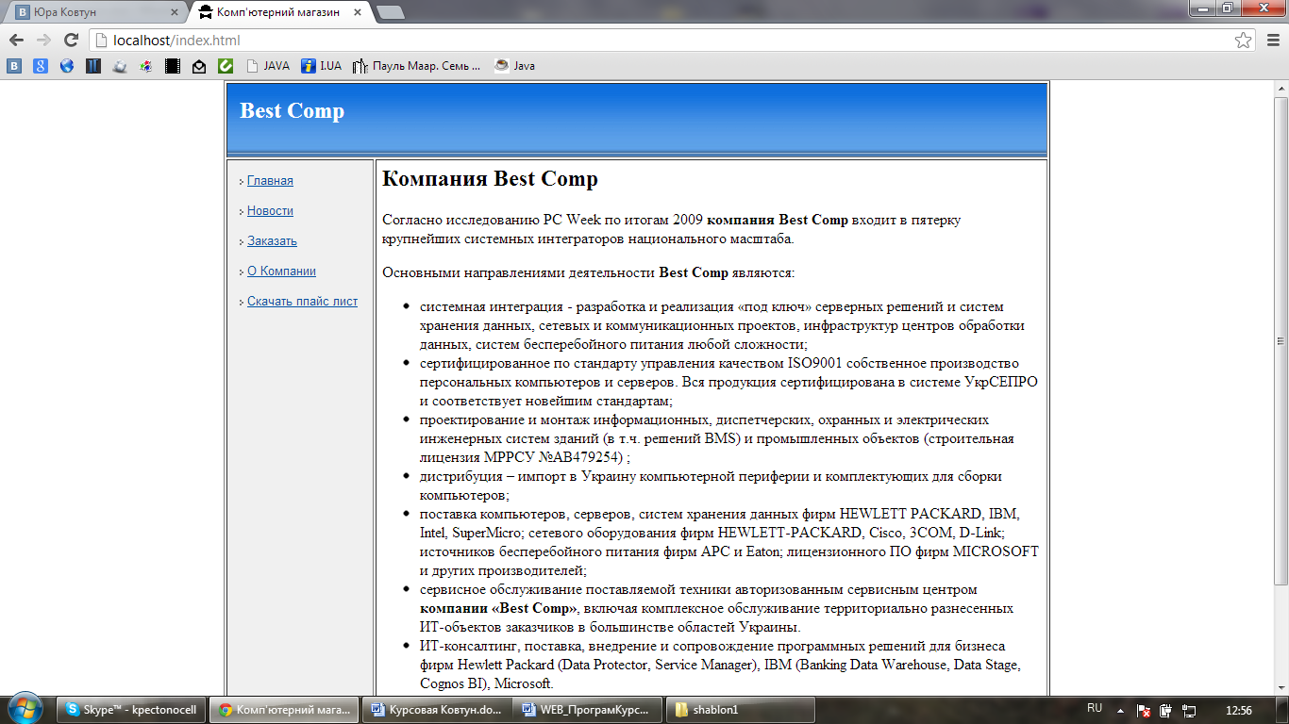Click the network tray icon
This screenshot has height=724, width=1289.
1190,710
